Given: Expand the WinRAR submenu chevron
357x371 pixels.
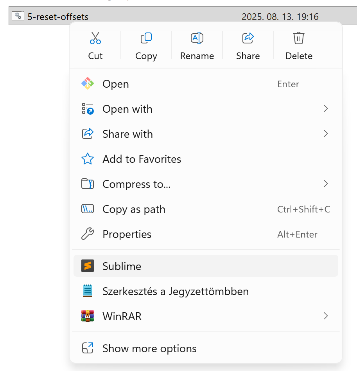Looking at the screenshot, I should click(x=325, y=316).
